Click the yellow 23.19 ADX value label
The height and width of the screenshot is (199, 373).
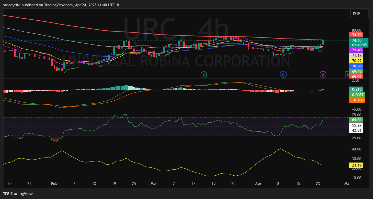[356, 165]
